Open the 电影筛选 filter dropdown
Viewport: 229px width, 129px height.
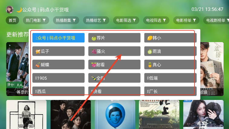[126, 20]
